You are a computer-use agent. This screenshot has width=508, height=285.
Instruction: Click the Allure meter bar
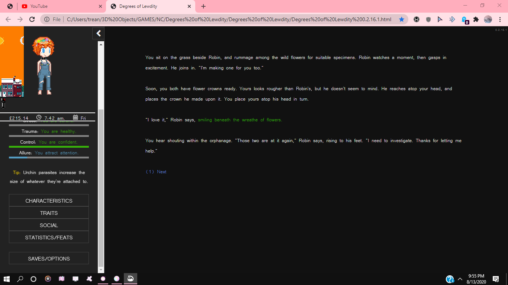click(x=49, y=158)
